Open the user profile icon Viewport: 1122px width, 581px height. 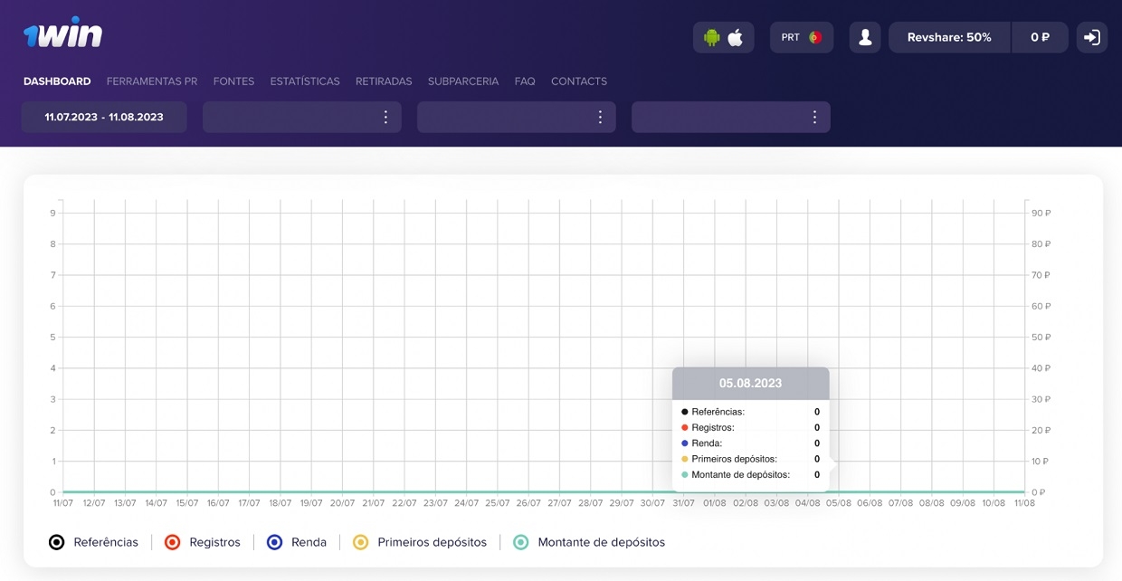coord(865,38)
